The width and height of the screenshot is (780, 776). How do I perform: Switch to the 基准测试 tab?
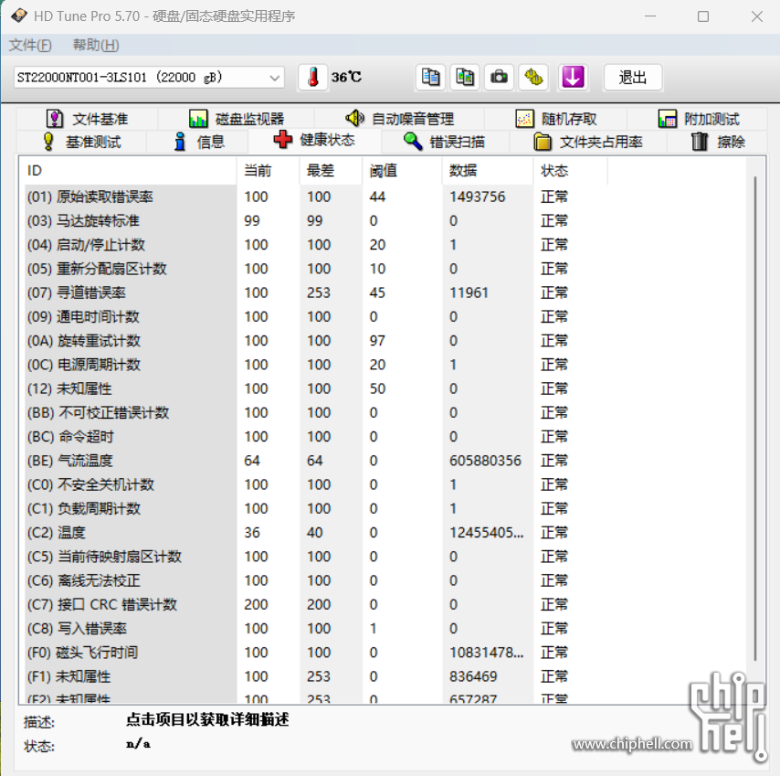(82, 142)
